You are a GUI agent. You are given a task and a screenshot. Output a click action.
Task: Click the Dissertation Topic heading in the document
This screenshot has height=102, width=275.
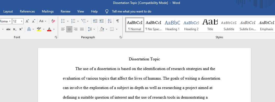(x=144, y=59)
